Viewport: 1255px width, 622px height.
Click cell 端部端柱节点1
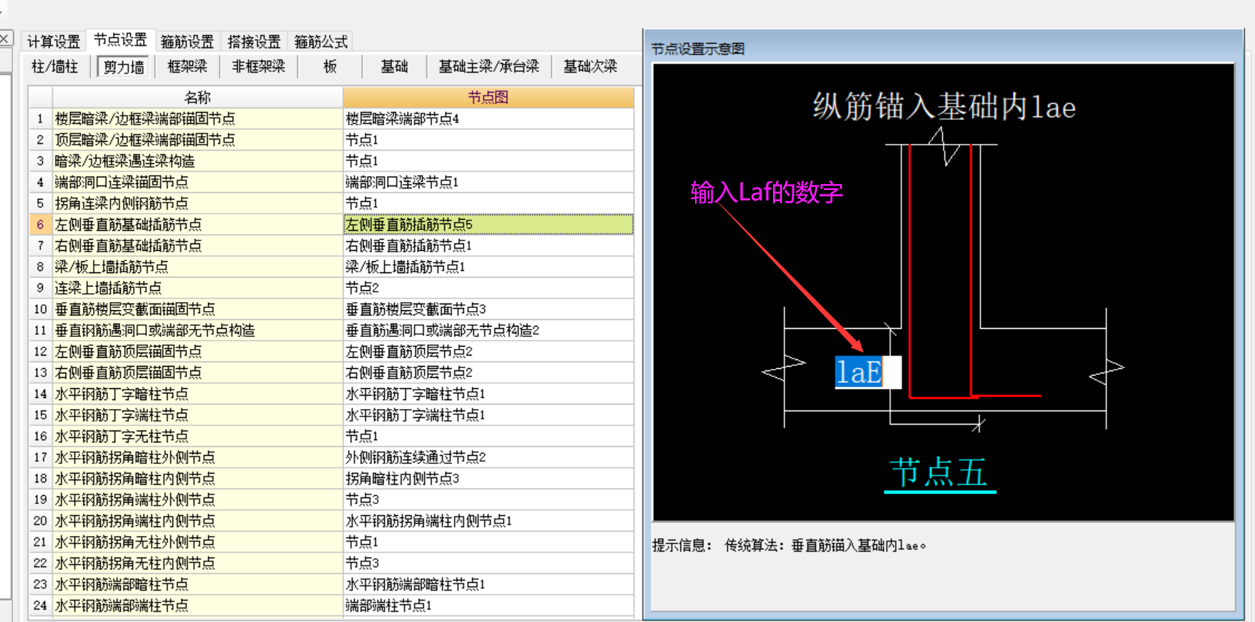pyautogui.click(x=488, y=606)
